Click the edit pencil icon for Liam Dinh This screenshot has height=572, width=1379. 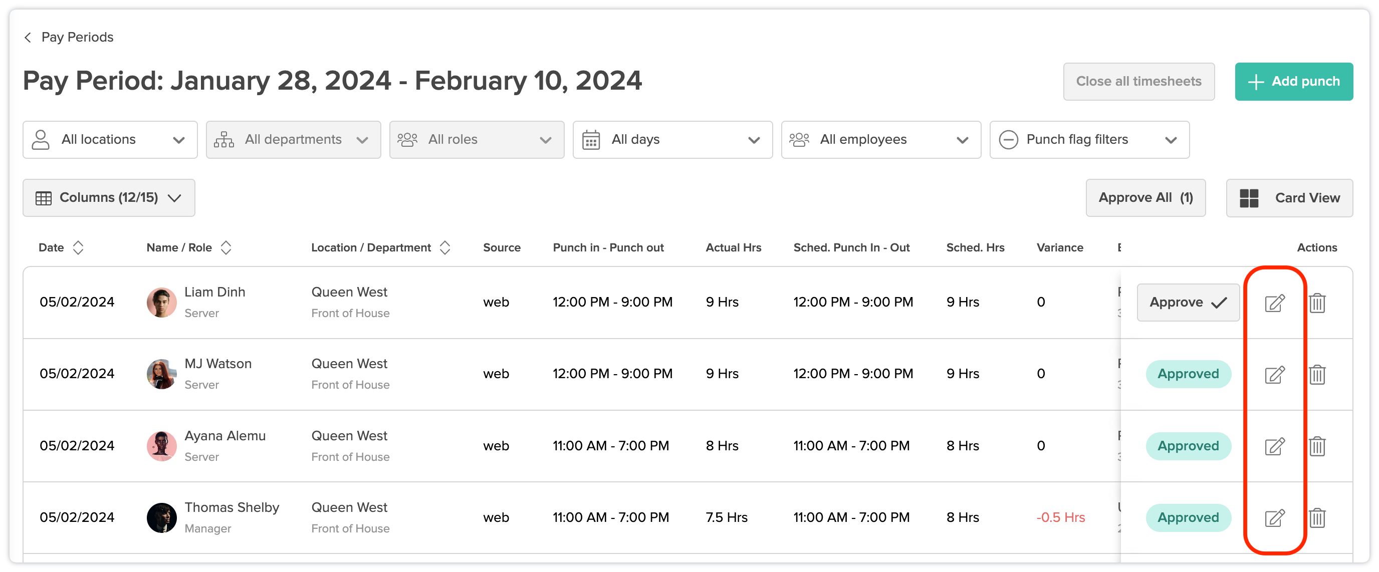point(1274,303)
